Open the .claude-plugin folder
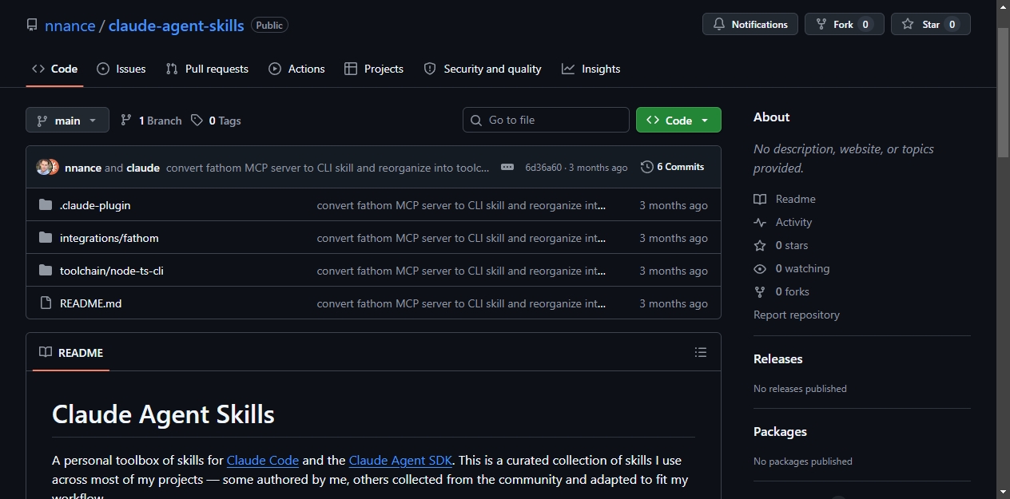 [95, 205]
